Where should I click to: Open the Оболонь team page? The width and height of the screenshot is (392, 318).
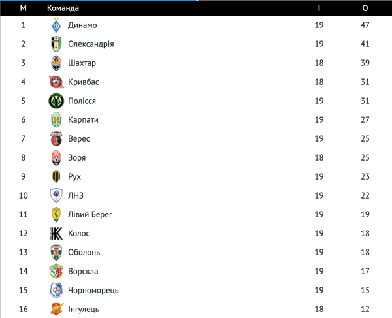(84, 253)
